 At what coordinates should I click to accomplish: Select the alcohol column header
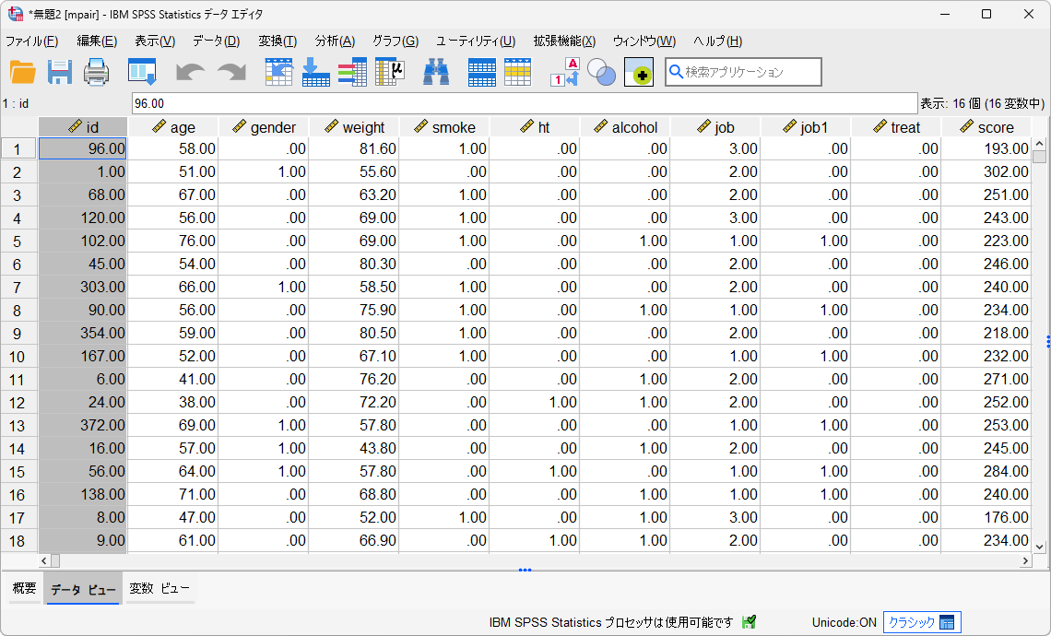tap(625, 127)
